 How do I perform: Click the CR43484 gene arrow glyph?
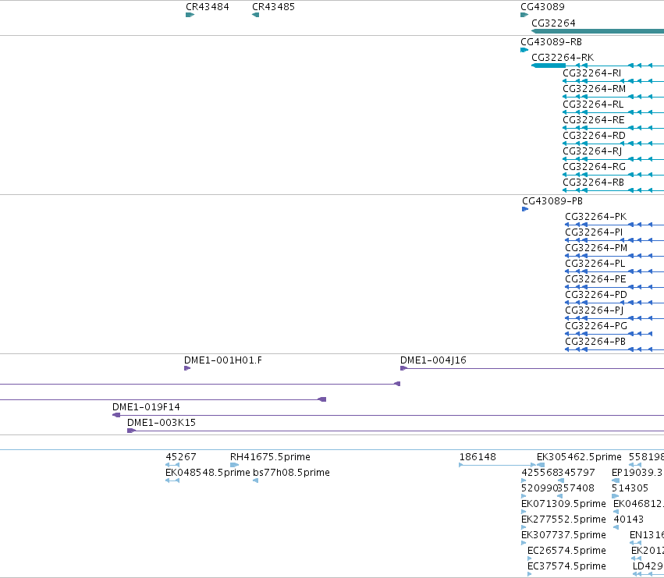[x=190, y=15]
